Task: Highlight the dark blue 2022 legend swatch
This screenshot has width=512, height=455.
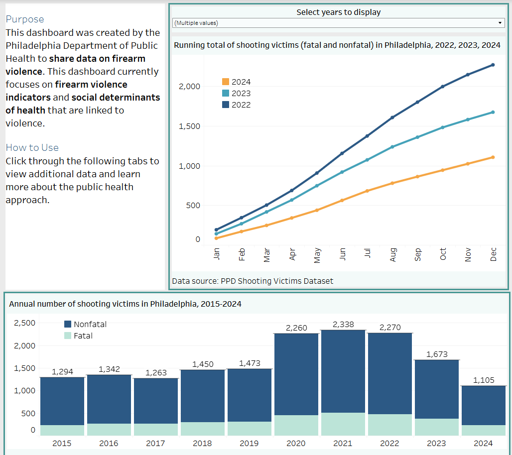Action: click(x=226, y=105)
